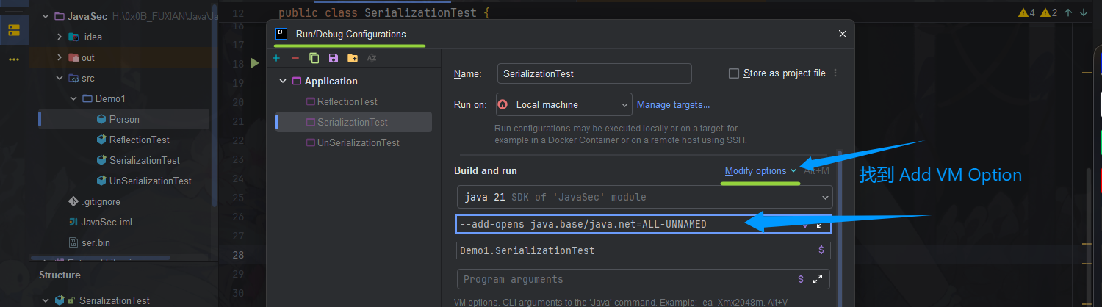Image resolution: width=1102 pixels, height=307 pixels.
Task: Insert macro in main class field
Action: point(821,250)
